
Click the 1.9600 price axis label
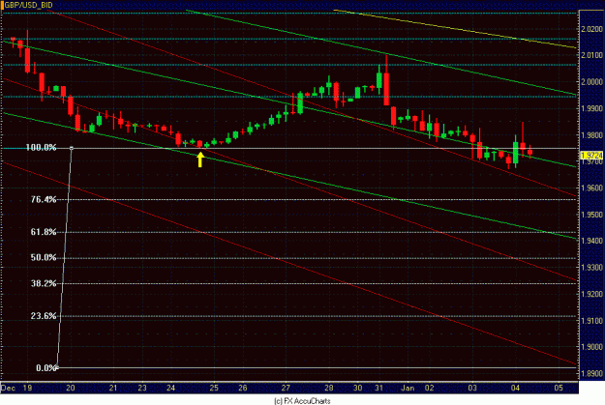(x=591, y=188)
